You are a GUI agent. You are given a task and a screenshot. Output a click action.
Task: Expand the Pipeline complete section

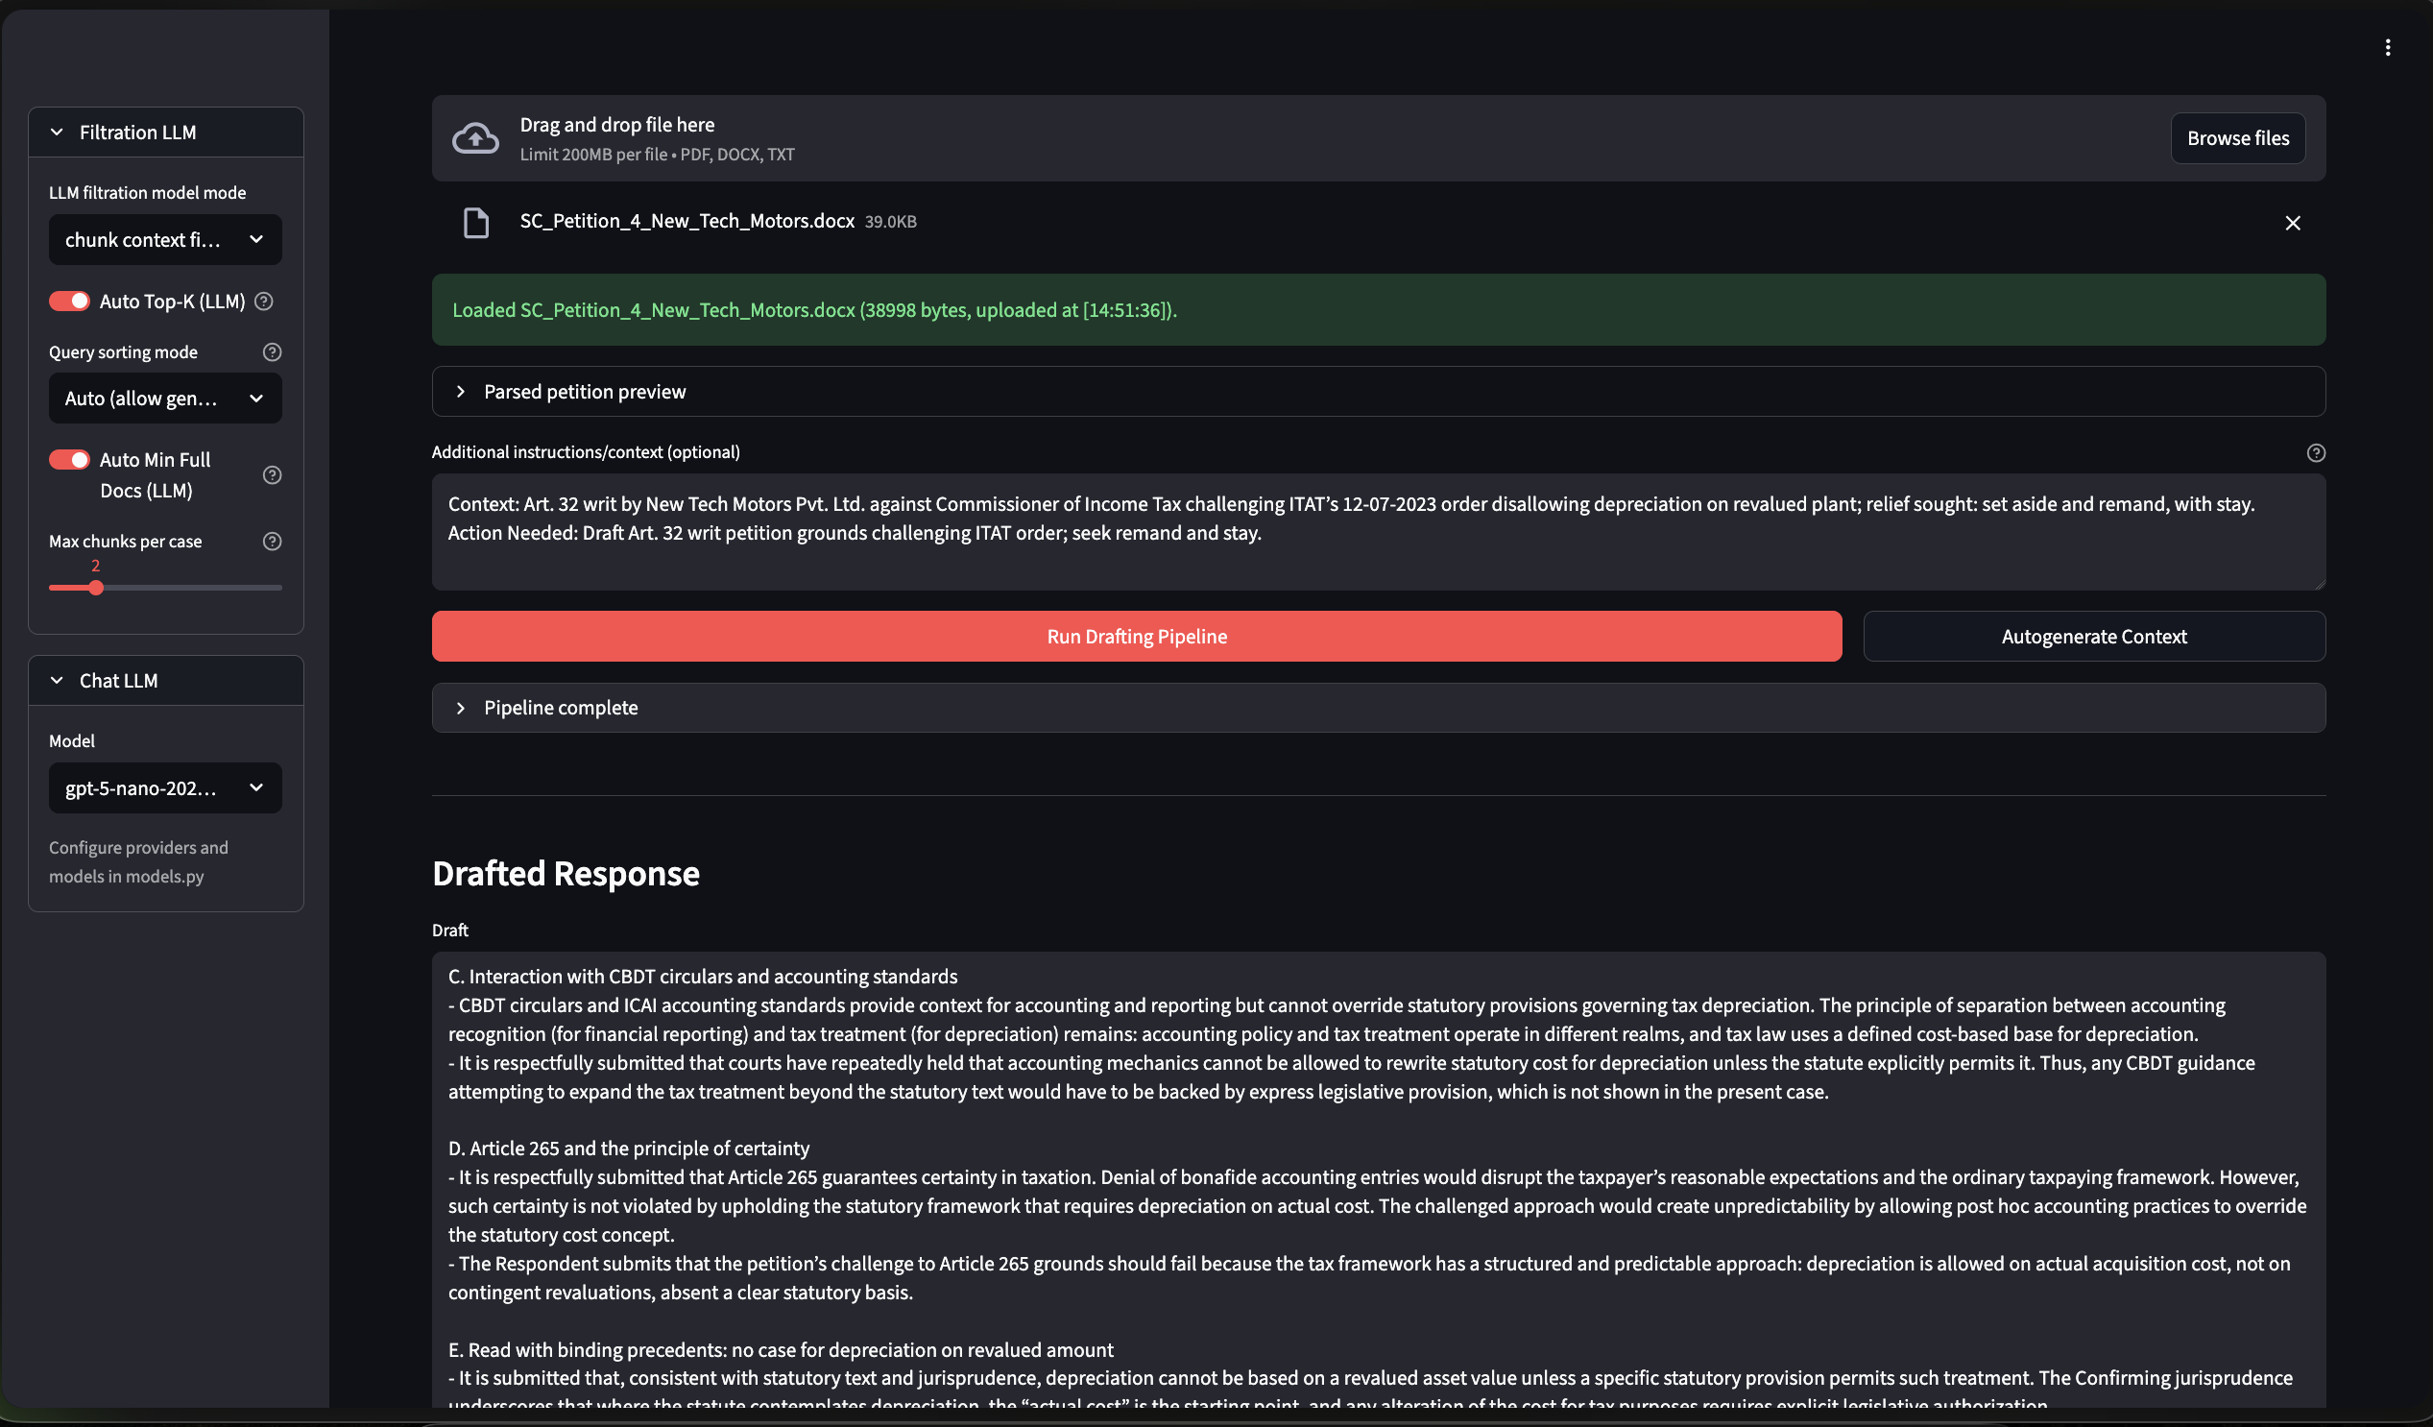(x=560, y=708)
